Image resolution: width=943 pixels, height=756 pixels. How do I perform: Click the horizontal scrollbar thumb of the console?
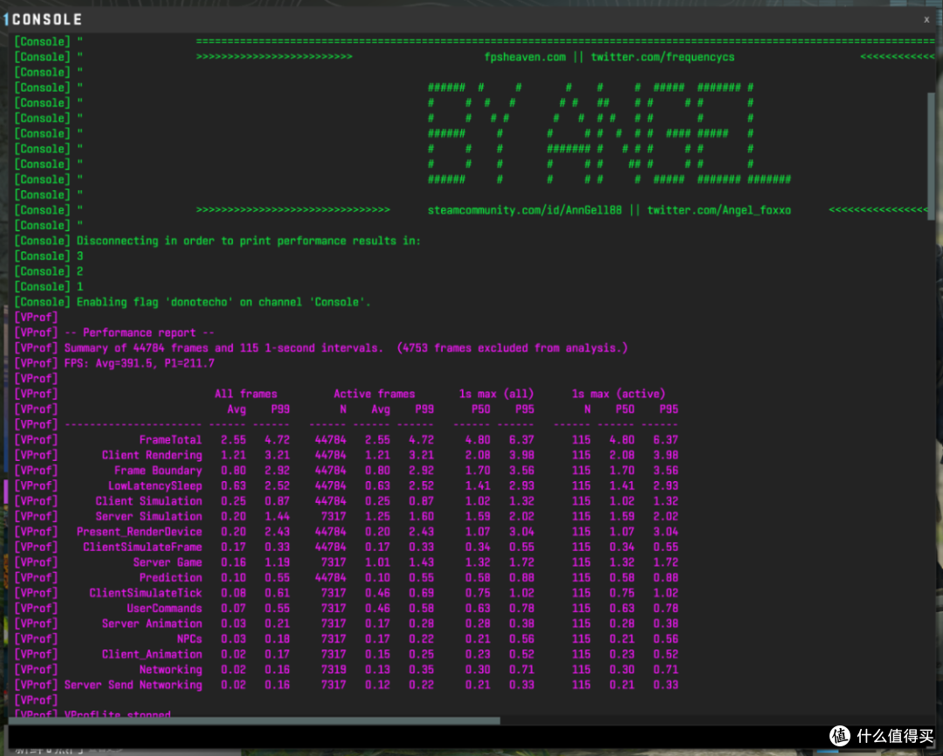(254, 720)
